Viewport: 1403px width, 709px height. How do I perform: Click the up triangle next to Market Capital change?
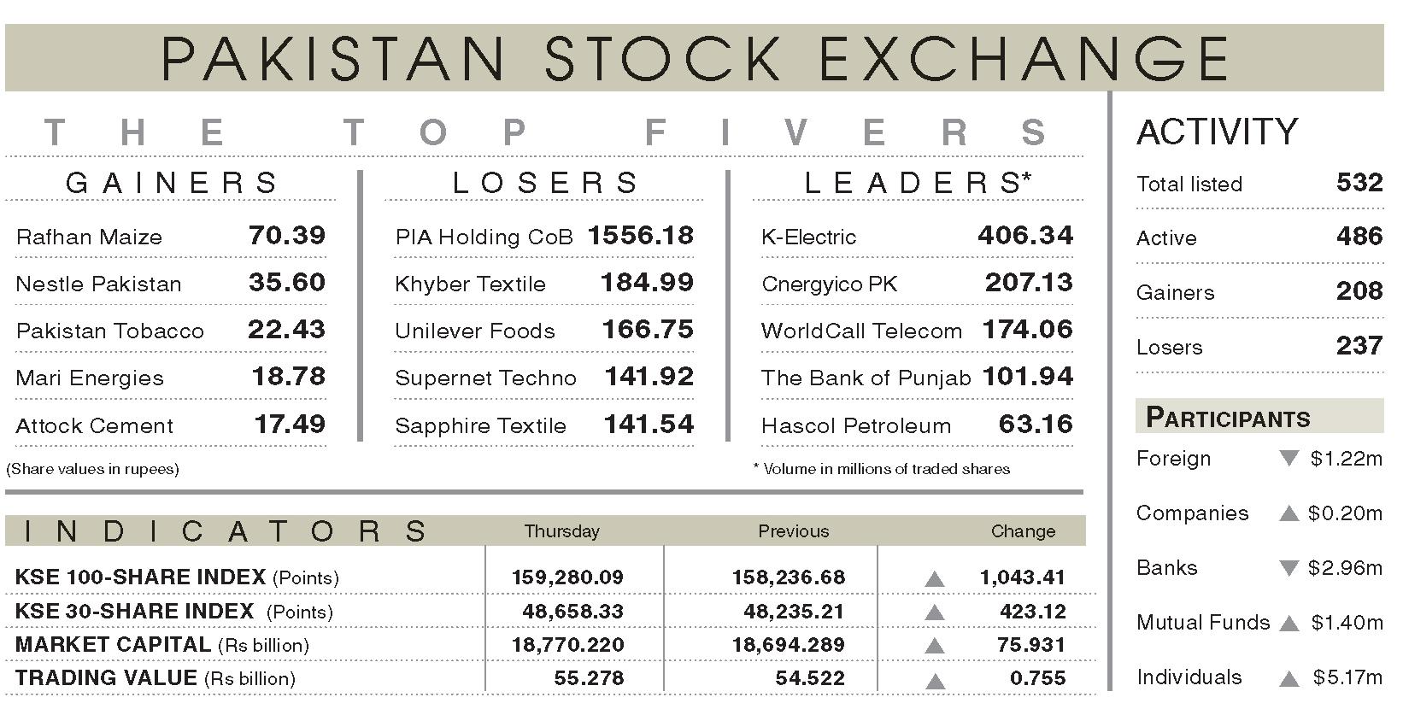(935, 646)
